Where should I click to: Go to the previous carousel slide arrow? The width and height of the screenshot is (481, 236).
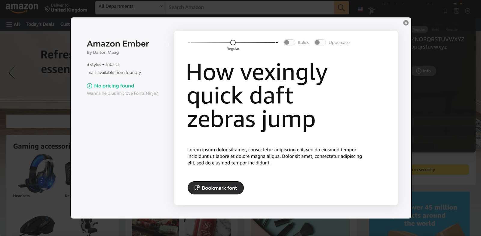12,72
